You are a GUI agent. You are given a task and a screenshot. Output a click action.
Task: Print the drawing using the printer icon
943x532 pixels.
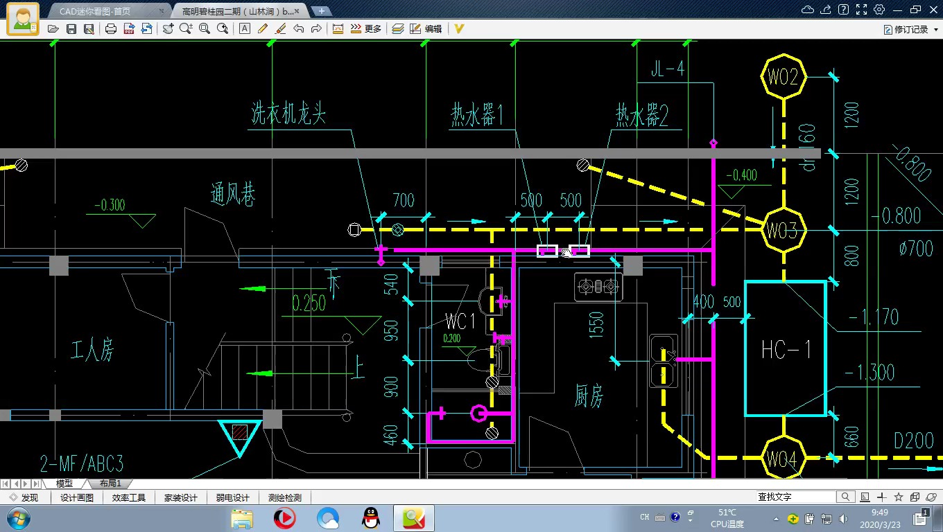111,29
